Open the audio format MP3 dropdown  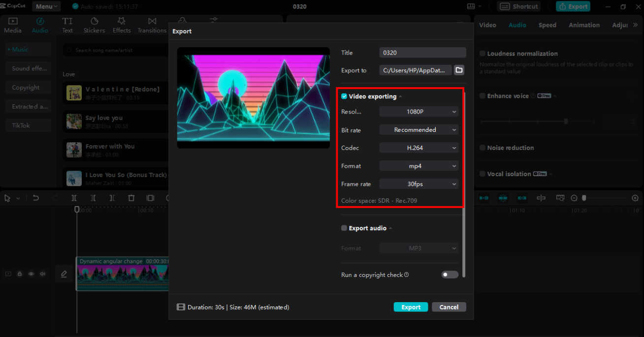[x=419, y=248]
